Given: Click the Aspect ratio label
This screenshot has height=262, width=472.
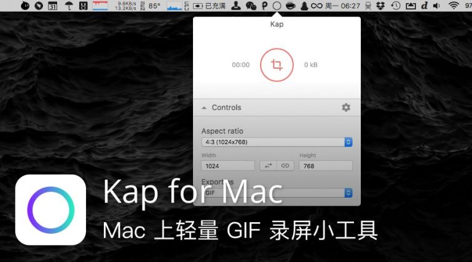Looking at the screenshot, I should click(x=222, y=131).
